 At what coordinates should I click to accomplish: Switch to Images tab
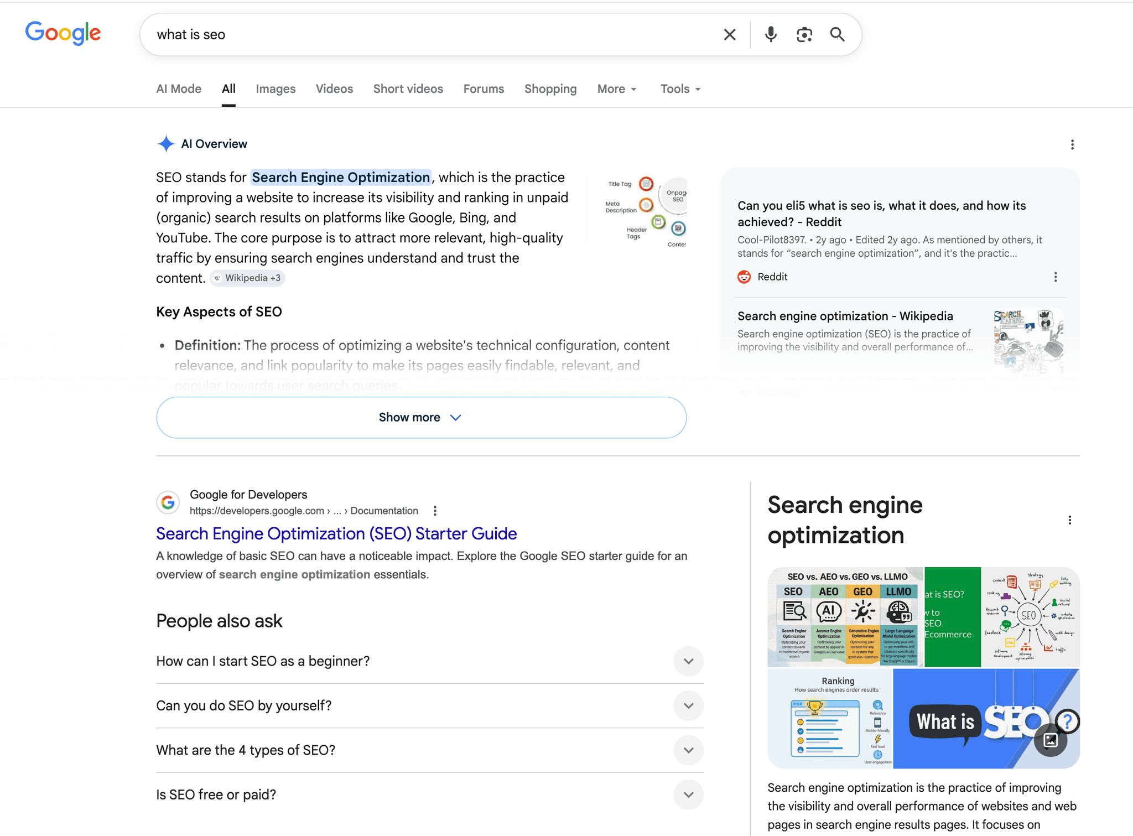coord(276,89)
